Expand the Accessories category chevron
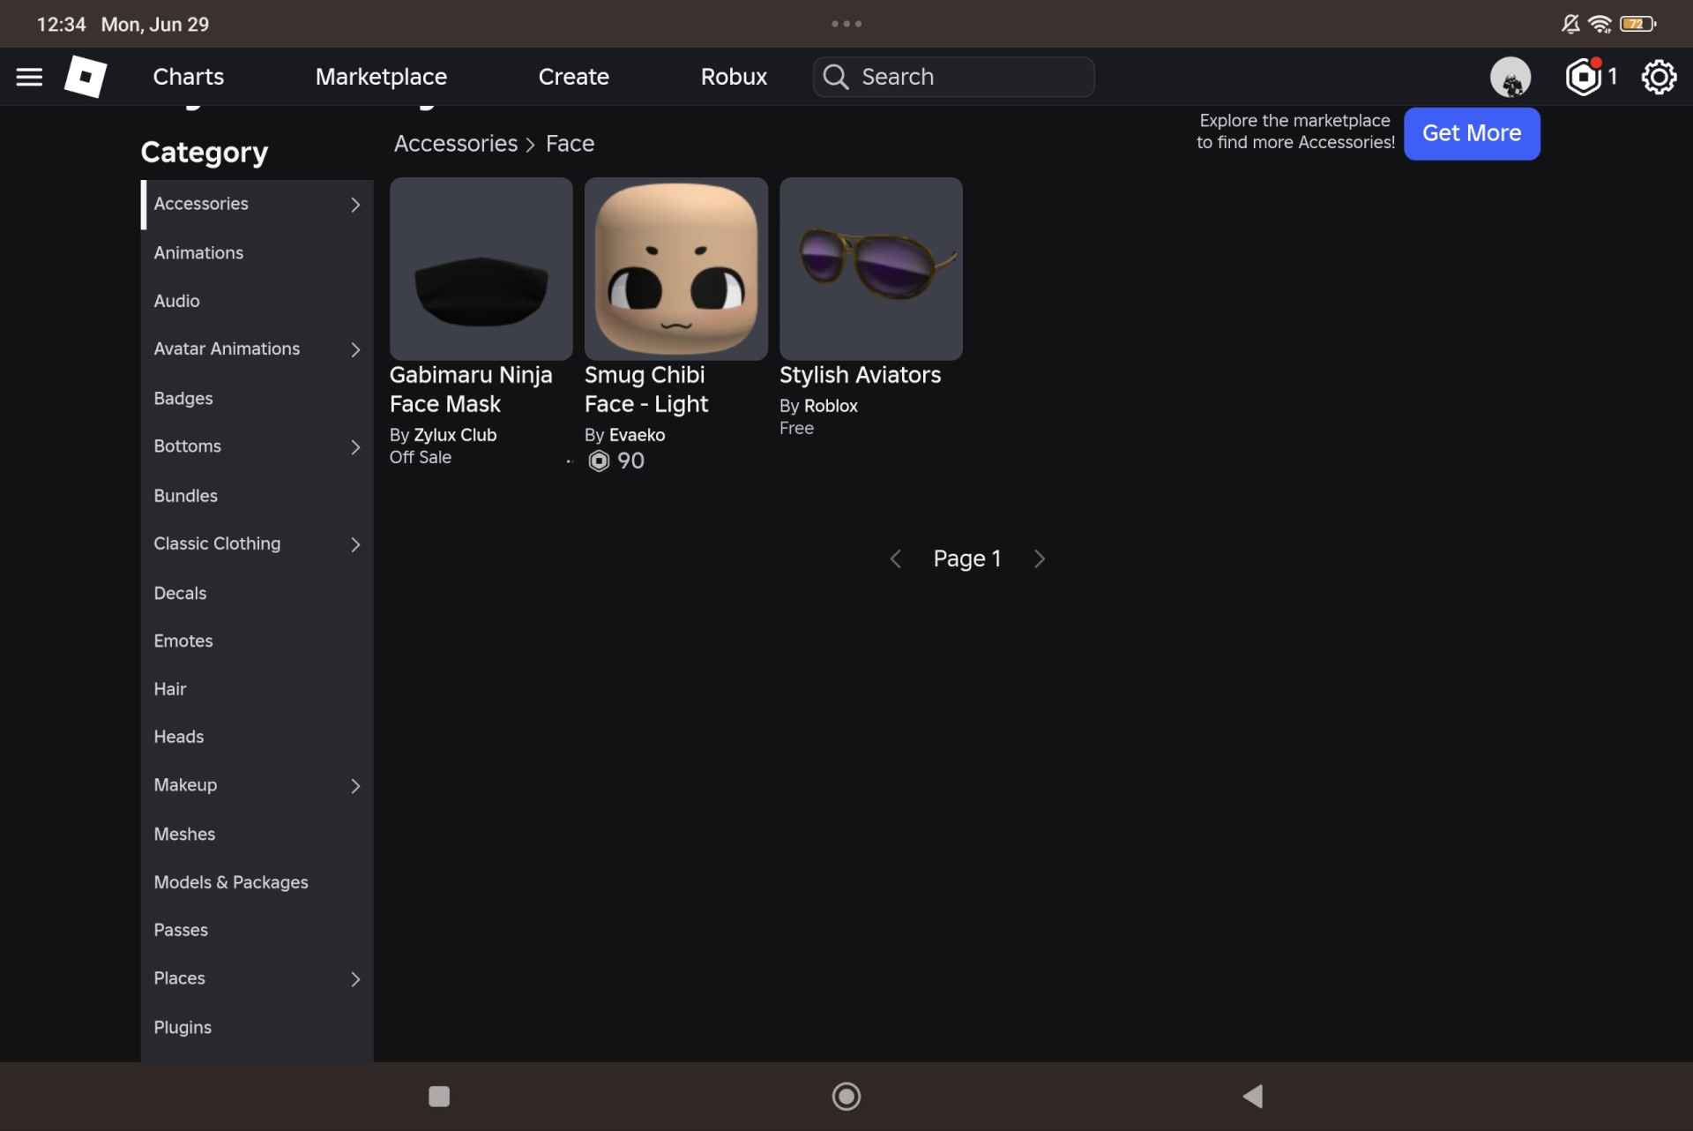The width and height of the screenshot is (1693, 1131). (x=355, y=205)
